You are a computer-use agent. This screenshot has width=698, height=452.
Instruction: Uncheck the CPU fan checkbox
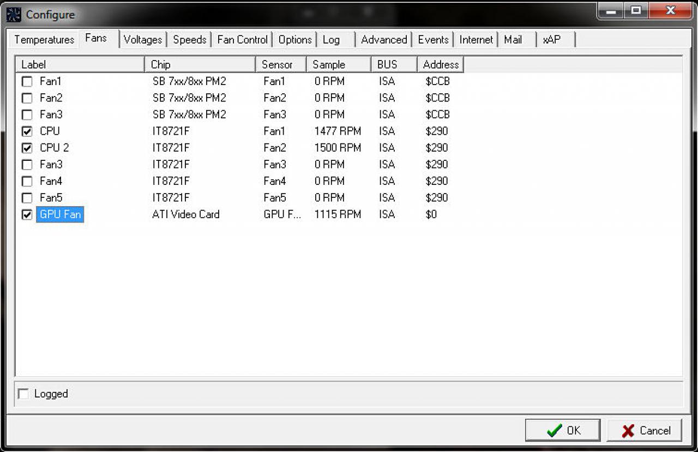pos(27,131)
